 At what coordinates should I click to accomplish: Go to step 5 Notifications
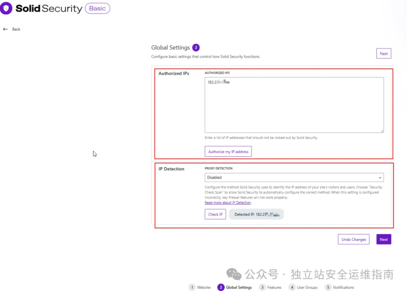point(339,287)
